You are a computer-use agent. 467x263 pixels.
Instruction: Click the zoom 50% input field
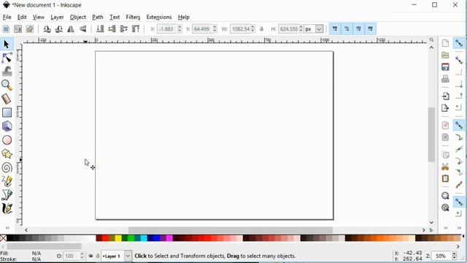(441, 256)
